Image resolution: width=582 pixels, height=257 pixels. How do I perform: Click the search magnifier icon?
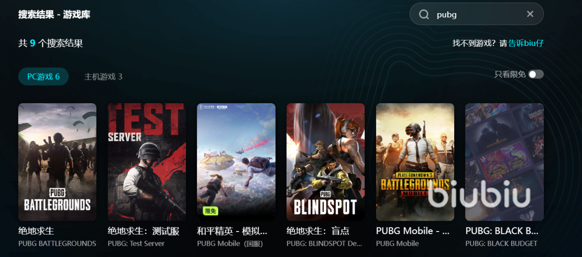point(424,15)
